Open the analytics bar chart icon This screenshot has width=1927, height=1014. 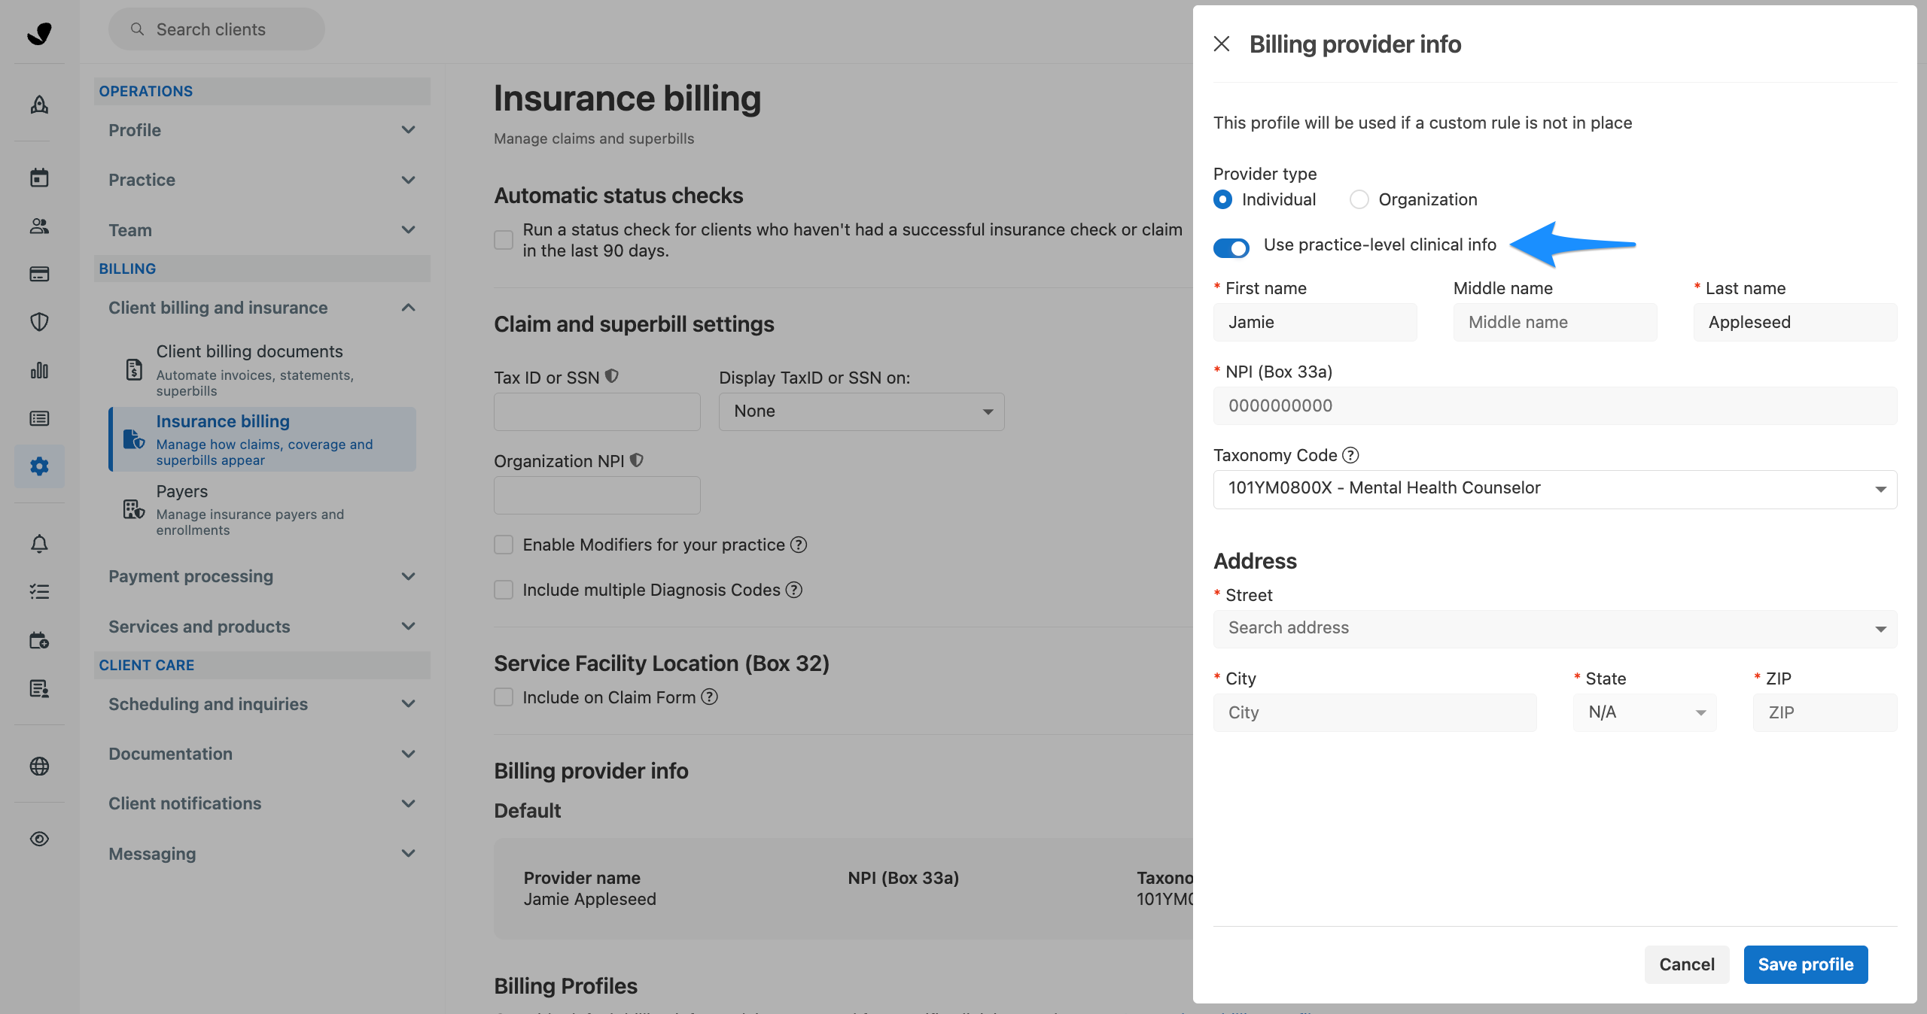click(x=39, y=370)
